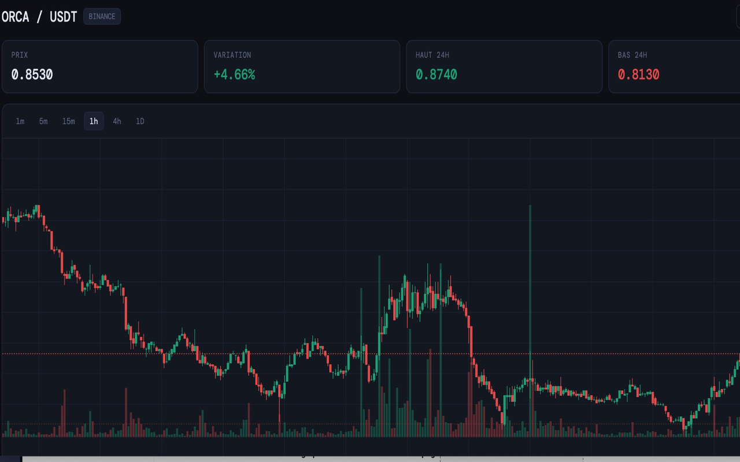Click the ORCA / USDT pair title
This screenshot has width=740, height=462.
(39, 17)
